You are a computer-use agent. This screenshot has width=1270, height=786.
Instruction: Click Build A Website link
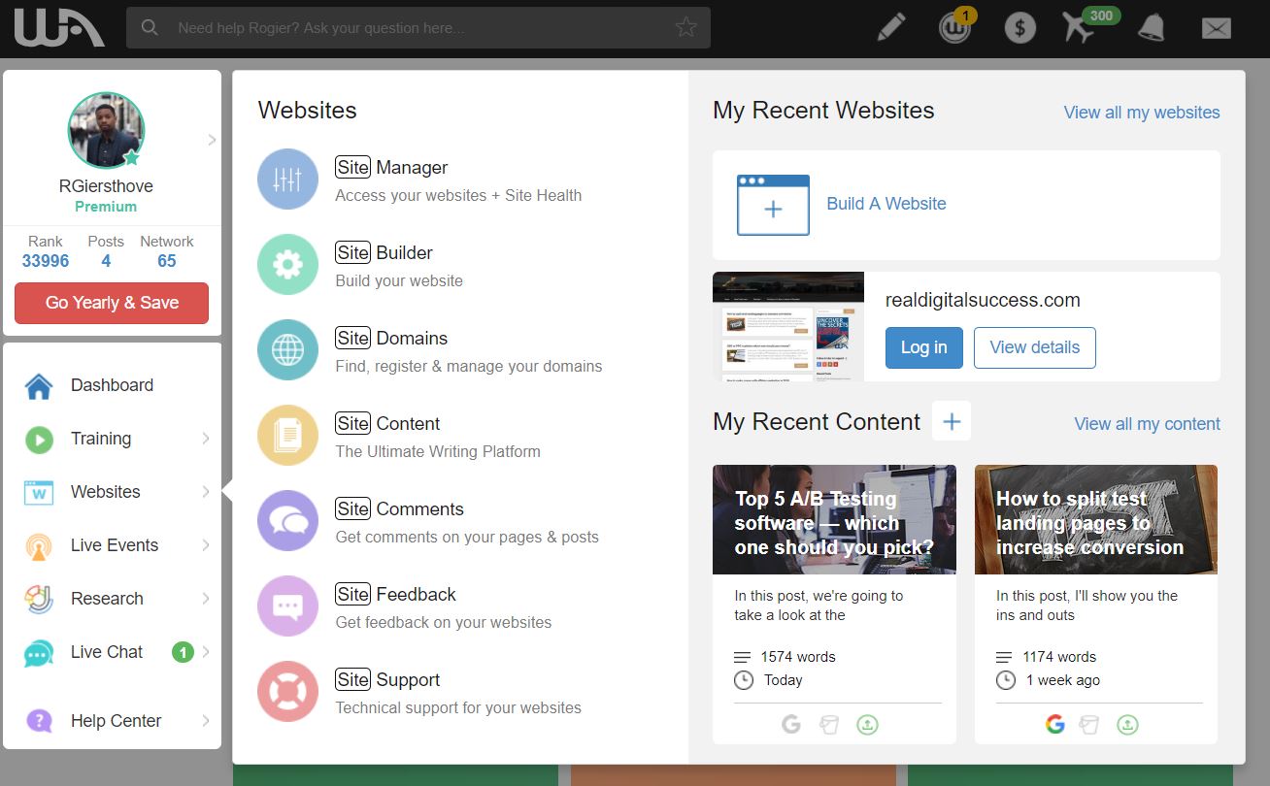click(x=886, y=204)
